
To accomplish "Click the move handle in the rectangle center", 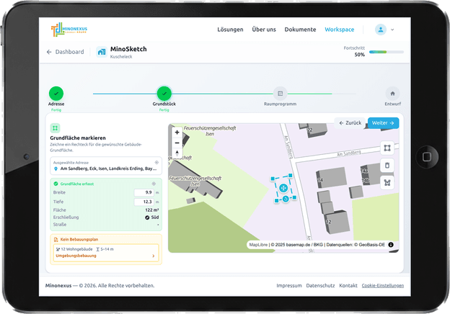I will coord(283,187).
